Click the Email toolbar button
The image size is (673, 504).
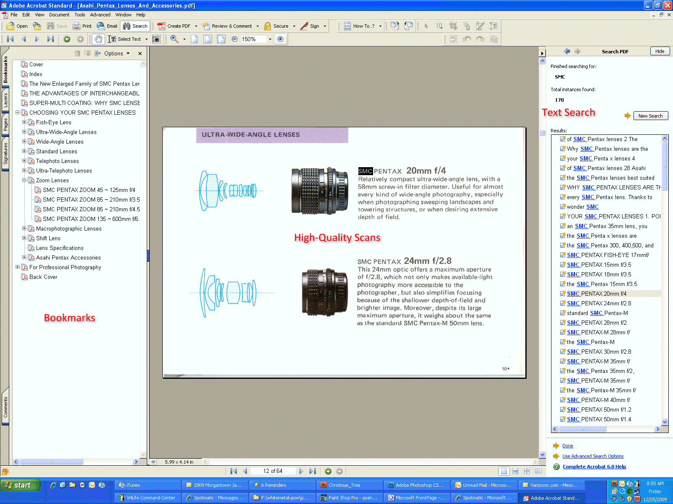pyautogui.click(x=107, y=26)
